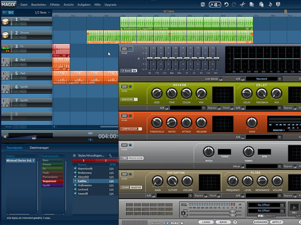Switch to the single track view icon
Screen dimensions: 301x225
(5, 12)
